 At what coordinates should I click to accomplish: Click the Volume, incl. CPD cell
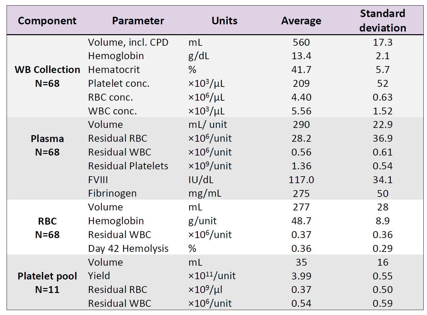[128, 42]
